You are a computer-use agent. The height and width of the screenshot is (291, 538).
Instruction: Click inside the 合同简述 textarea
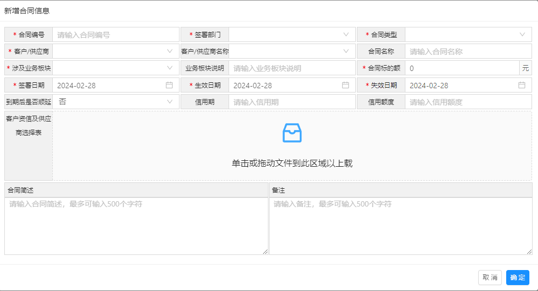(x=136, y=226)
